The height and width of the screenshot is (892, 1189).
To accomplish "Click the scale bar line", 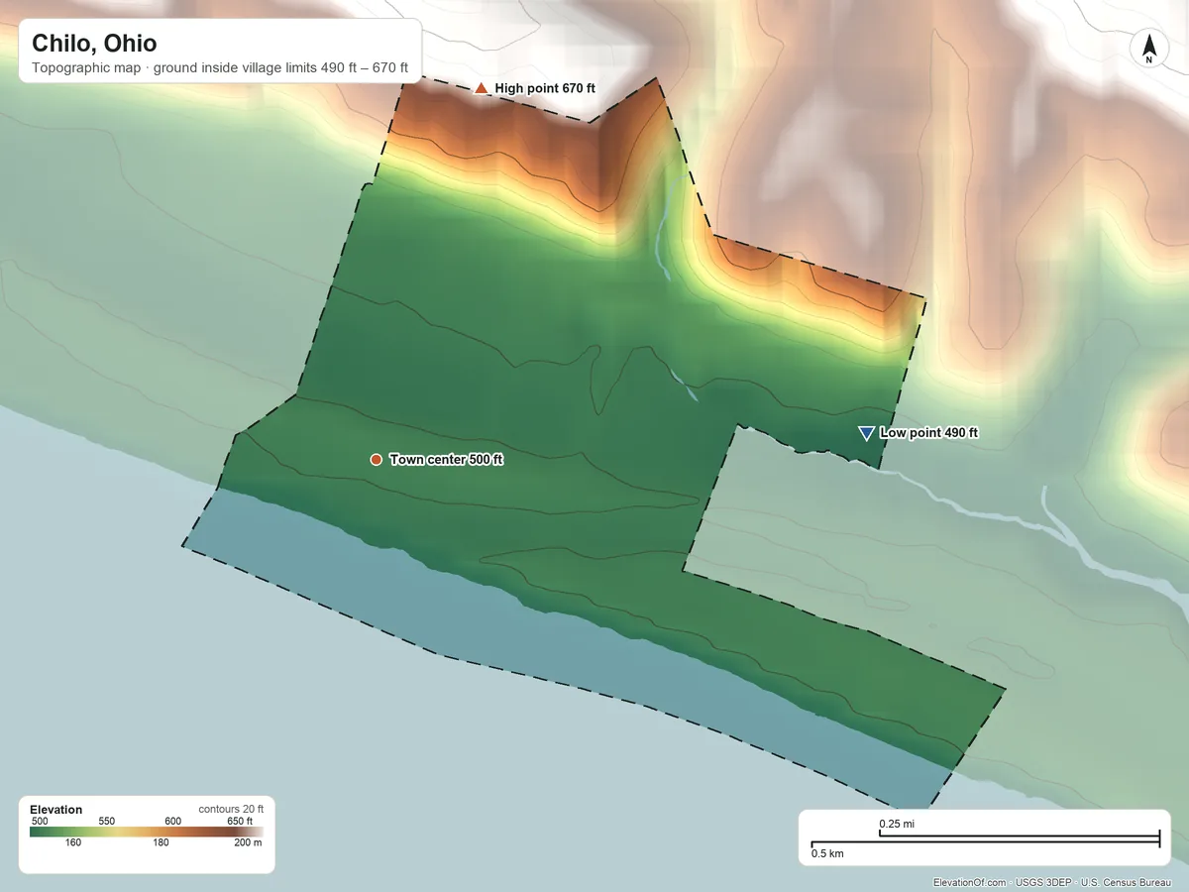I will [x=985, y=839].
